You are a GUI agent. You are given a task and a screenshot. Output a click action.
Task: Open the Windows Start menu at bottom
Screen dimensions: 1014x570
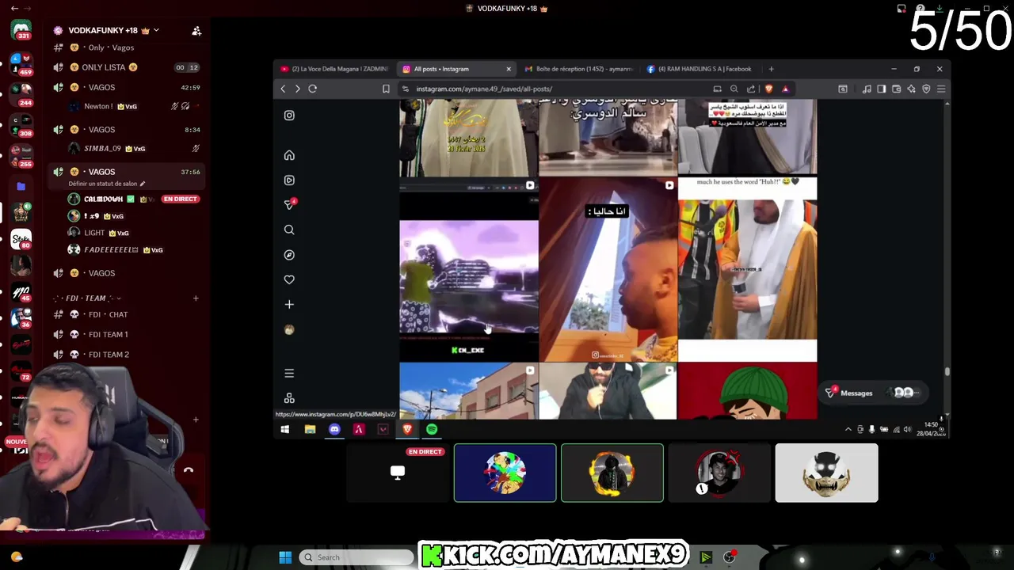285,557
